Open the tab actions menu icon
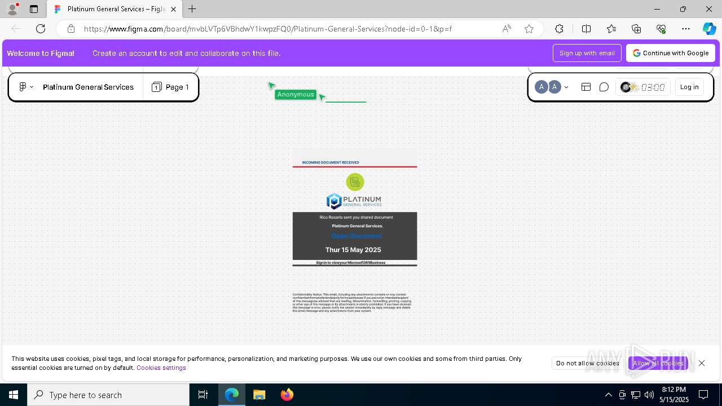Image resolution: width=722 pixels, height=406 pixels. point(34,9)
